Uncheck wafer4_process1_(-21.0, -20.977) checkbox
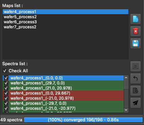 point(6,108)
